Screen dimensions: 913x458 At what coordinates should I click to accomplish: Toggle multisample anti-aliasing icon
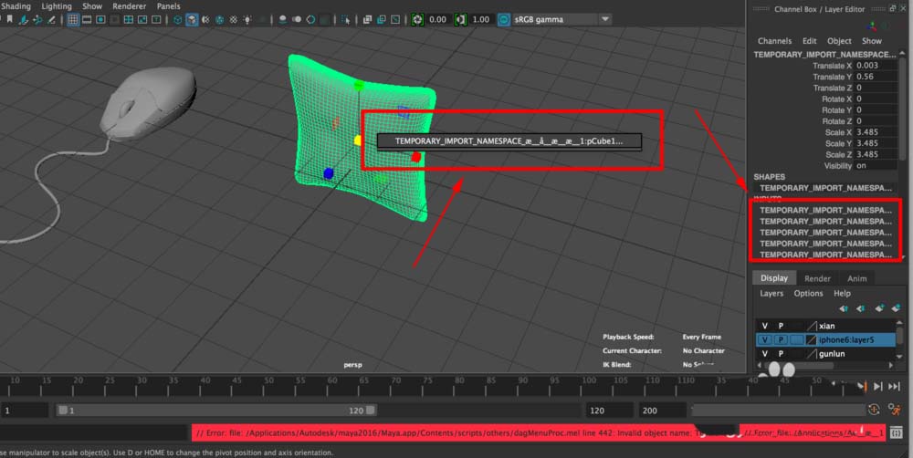(x=310, y=19)
